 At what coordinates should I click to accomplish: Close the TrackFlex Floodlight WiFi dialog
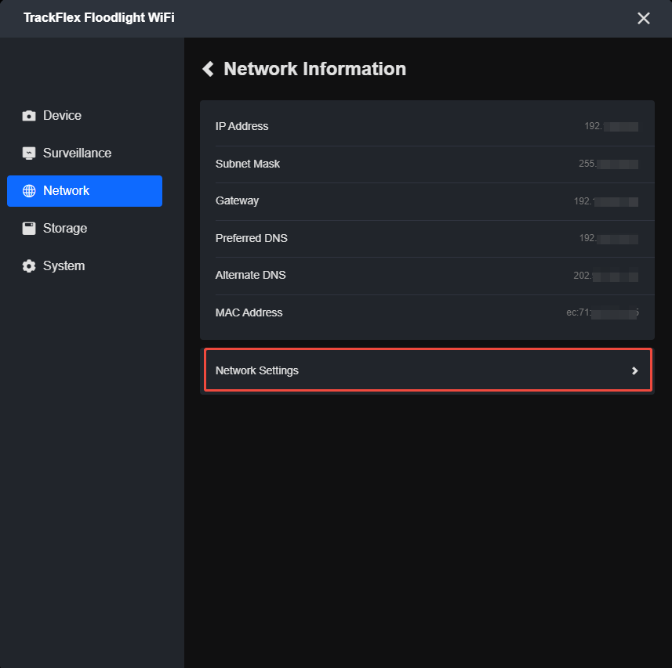click(x=643, y=18)
